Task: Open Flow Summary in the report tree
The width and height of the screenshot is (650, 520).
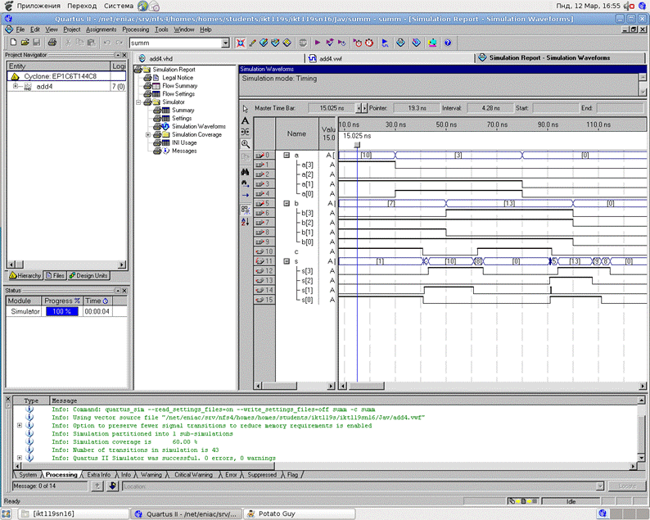Action: tap(178, 86)
